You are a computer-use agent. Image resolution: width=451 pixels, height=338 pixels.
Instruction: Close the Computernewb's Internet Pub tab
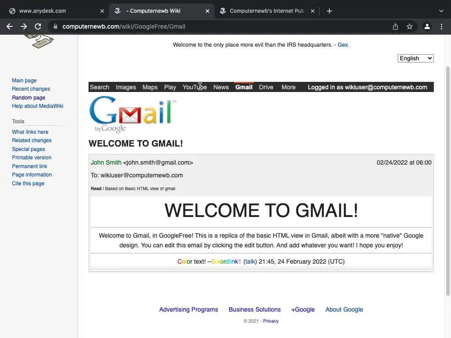tap(313, 11)
